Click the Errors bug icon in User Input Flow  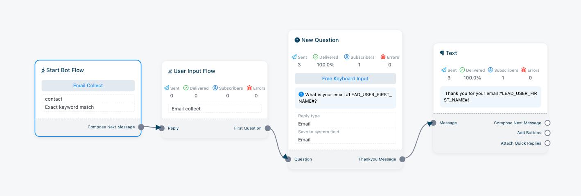[x=249, y=88]
